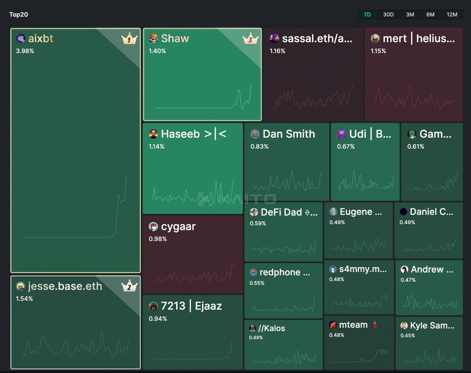Click the mteam avatar icon
Viewport: 471px width, 373px height.
333,325
